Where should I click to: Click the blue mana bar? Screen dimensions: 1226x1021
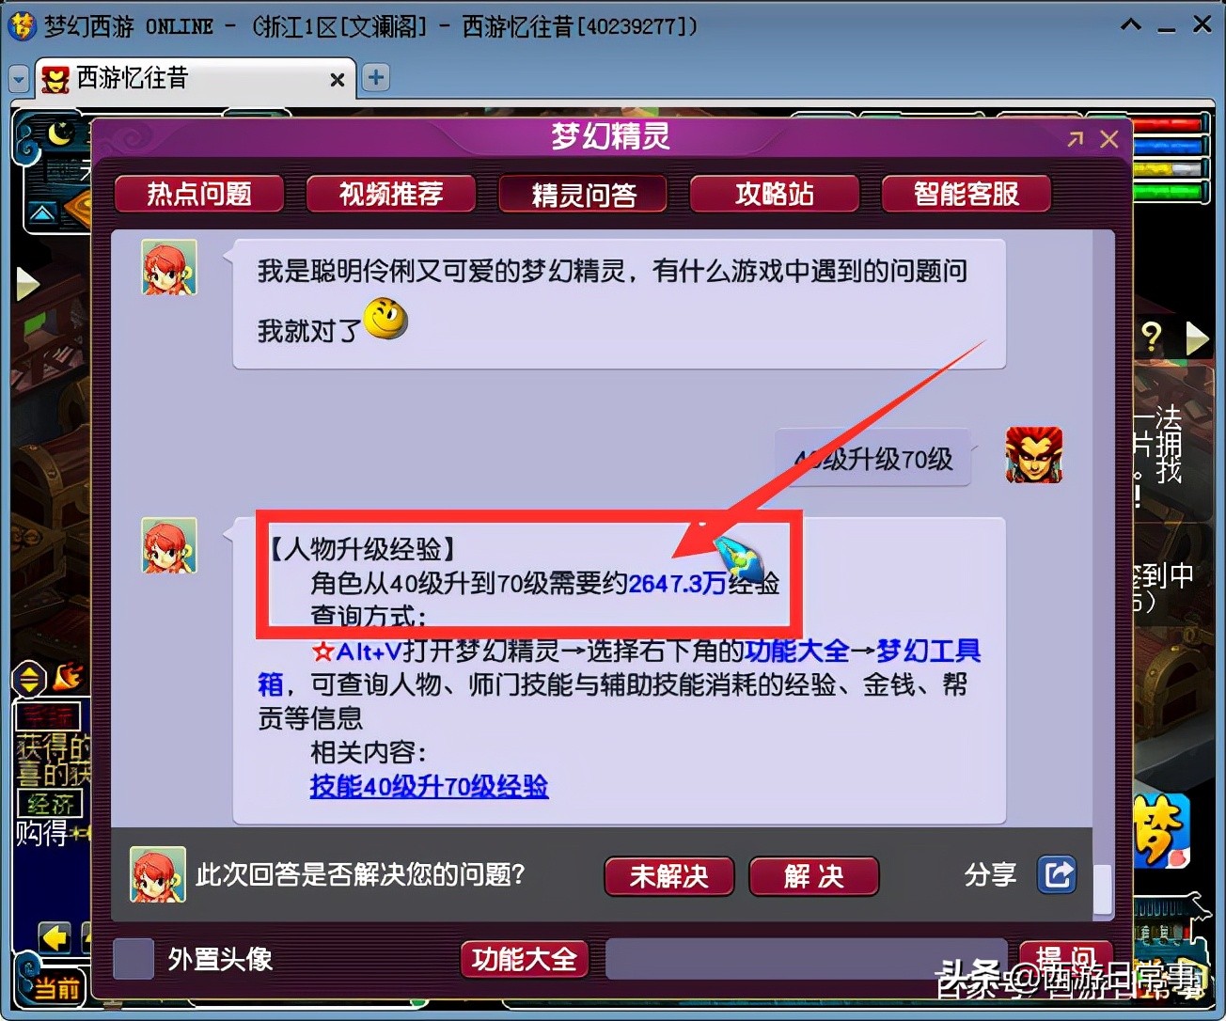coord(1170,147)
